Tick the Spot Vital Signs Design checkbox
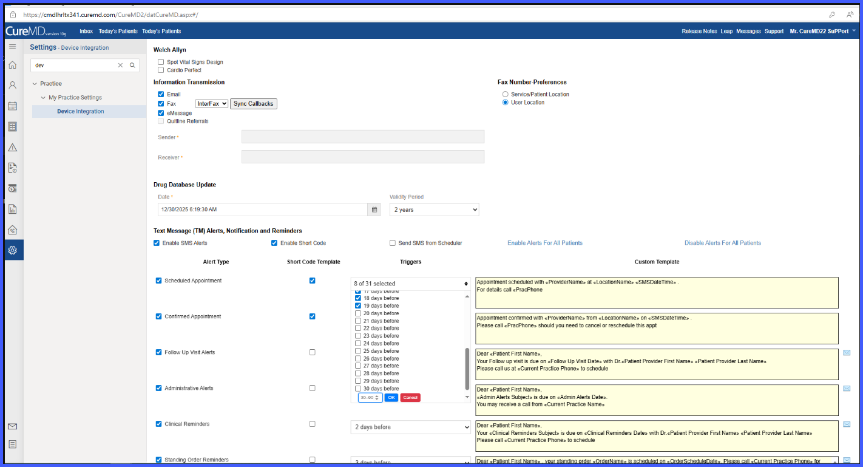The height and width of the screenshot is (467, 863). point(161,62)
